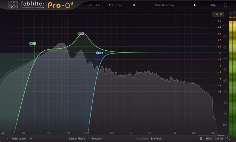Image resolution: width=236 pixels, height=142 pixels.
Task: Change the Medium processing resolution
Action: [97, 138]
